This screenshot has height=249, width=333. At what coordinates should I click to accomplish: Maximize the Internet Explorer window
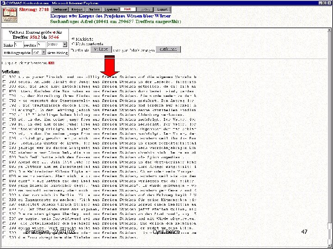click(x=325, y=3)
